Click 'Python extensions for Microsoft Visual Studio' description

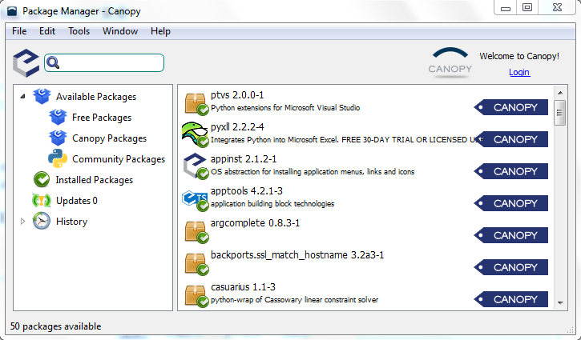tap(285, 108)
